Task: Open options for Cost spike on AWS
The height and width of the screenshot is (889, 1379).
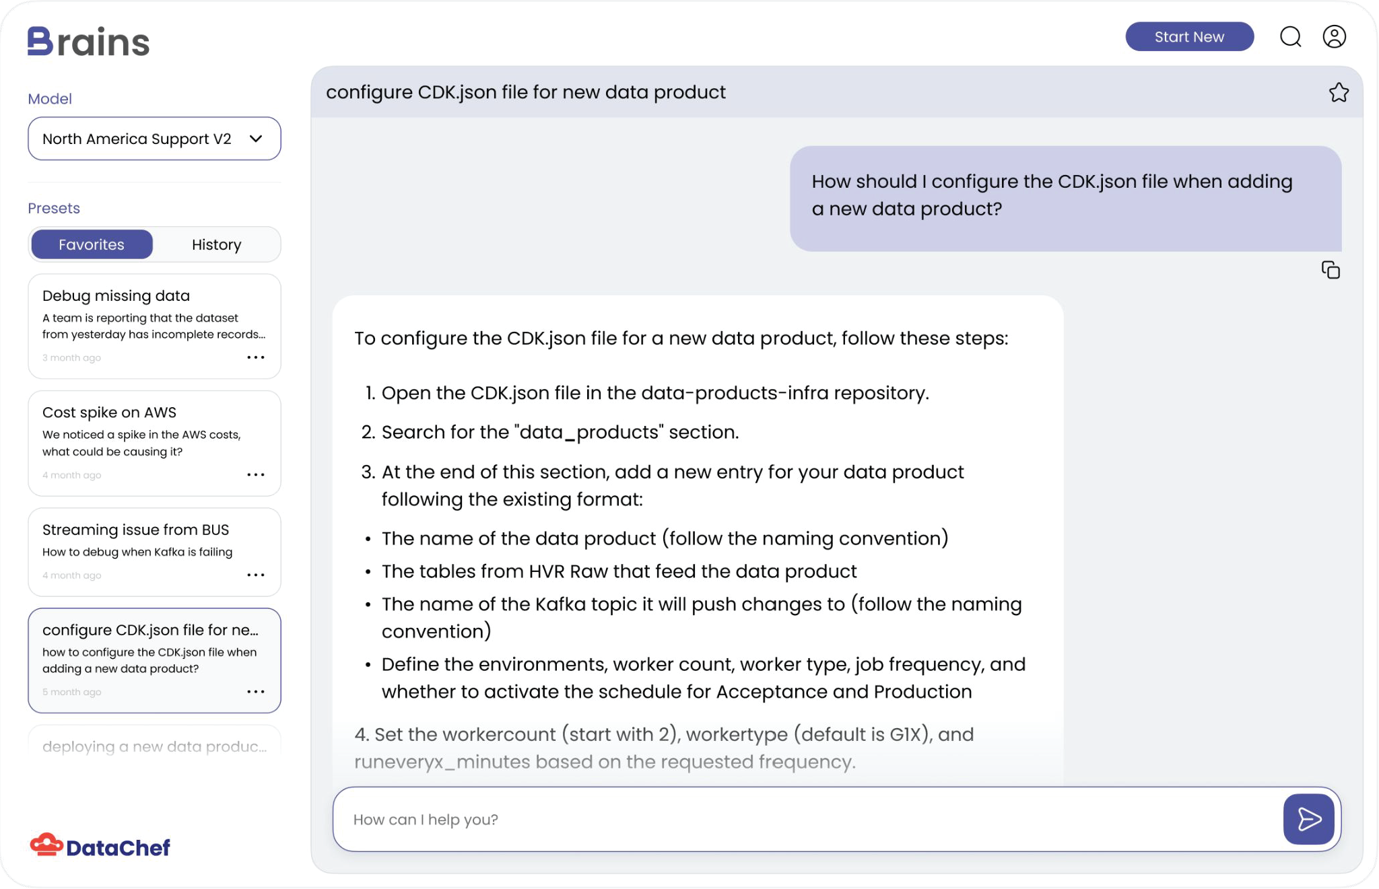Action: pyautogui.click(x=256, y=474)
